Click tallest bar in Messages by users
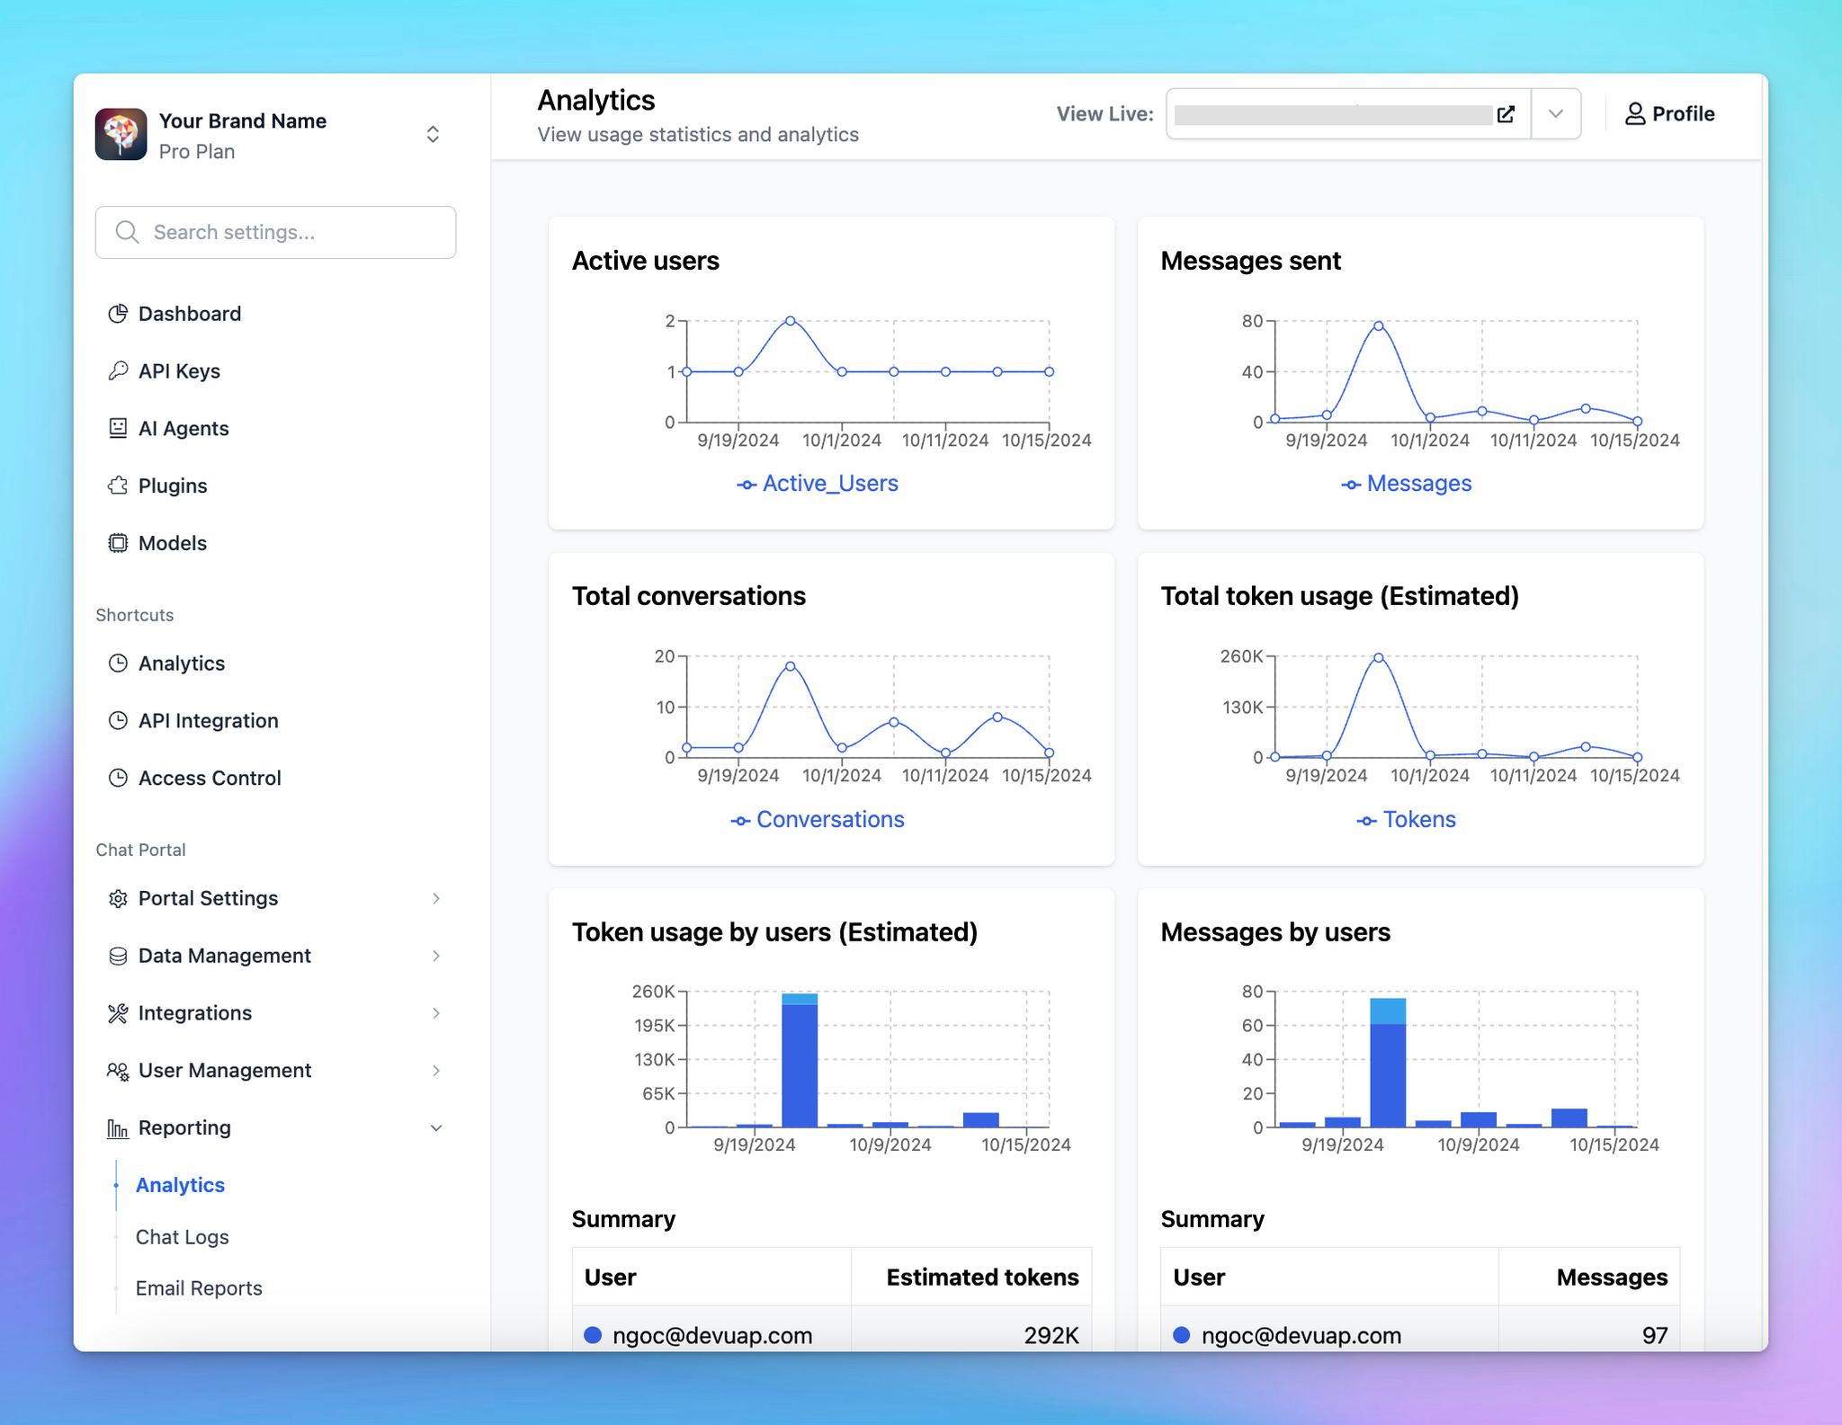1842x1425 pixels. (x=1388, y=1063)
